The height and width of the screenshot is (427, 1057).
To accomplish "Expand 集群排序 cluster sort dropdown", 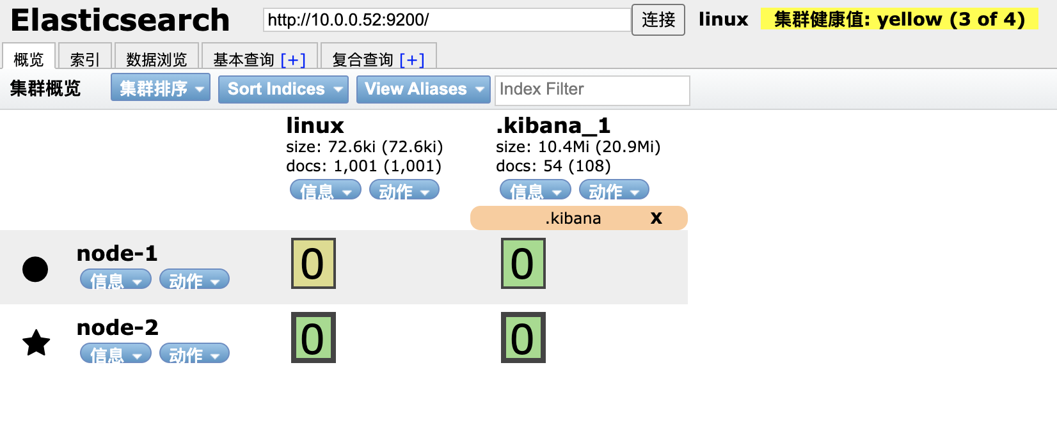I will click(161, 88).
